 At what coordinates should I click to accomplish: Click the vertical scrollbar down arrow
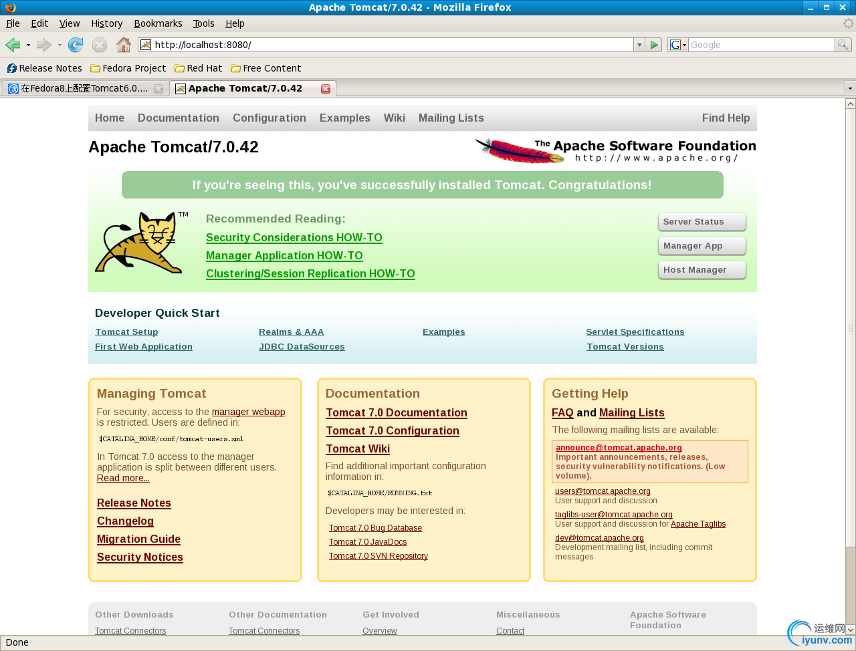851,630
